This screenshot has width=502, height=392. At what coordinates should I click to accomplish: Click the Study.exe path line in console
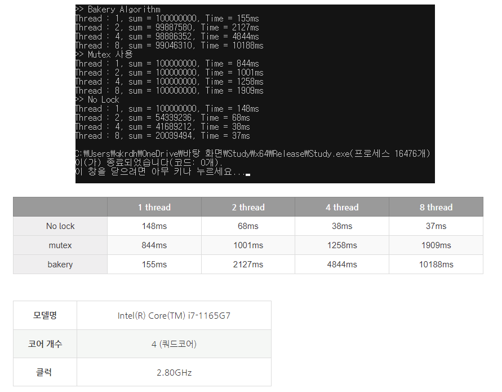point(253,154)
